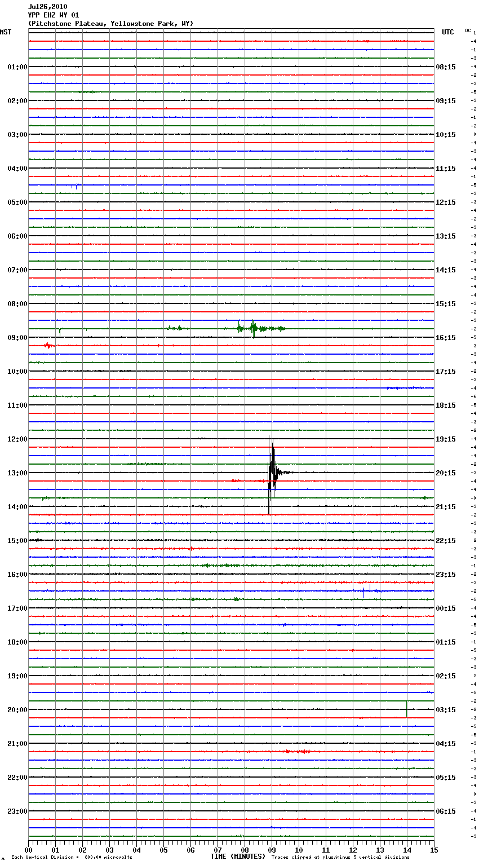The height and width of the screenshot is (865, 479).
Task: Click the UTC timezone header
Action: coord(447,32)
